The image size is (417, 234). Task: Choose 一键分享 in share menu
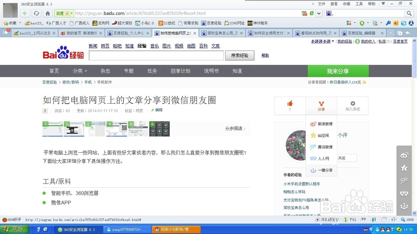(x=321, y=170)
